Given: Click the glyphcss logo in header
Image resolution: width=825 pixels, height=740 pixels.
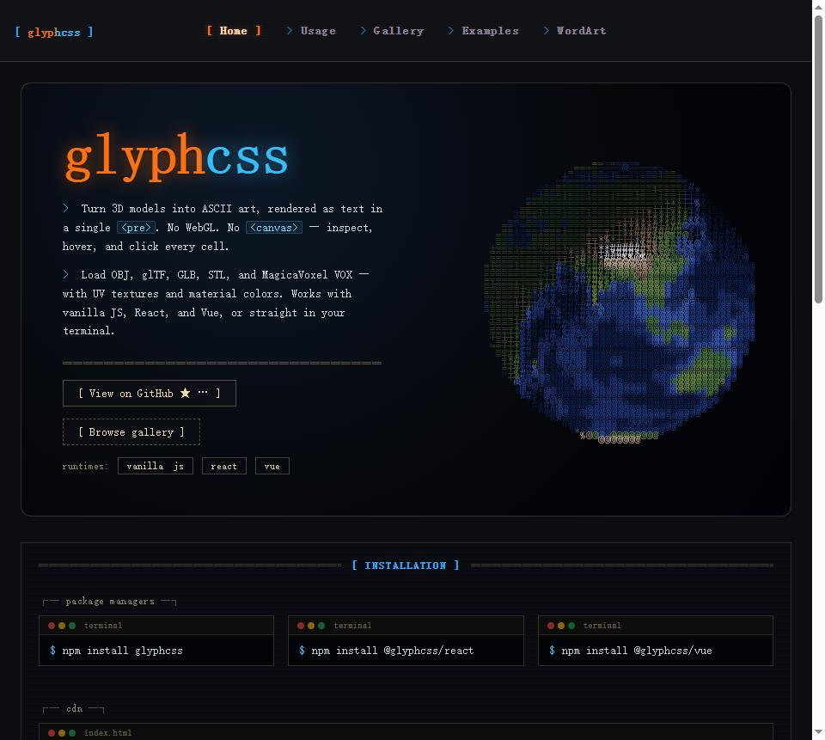Looking at the screenshot, I should 54,32.
